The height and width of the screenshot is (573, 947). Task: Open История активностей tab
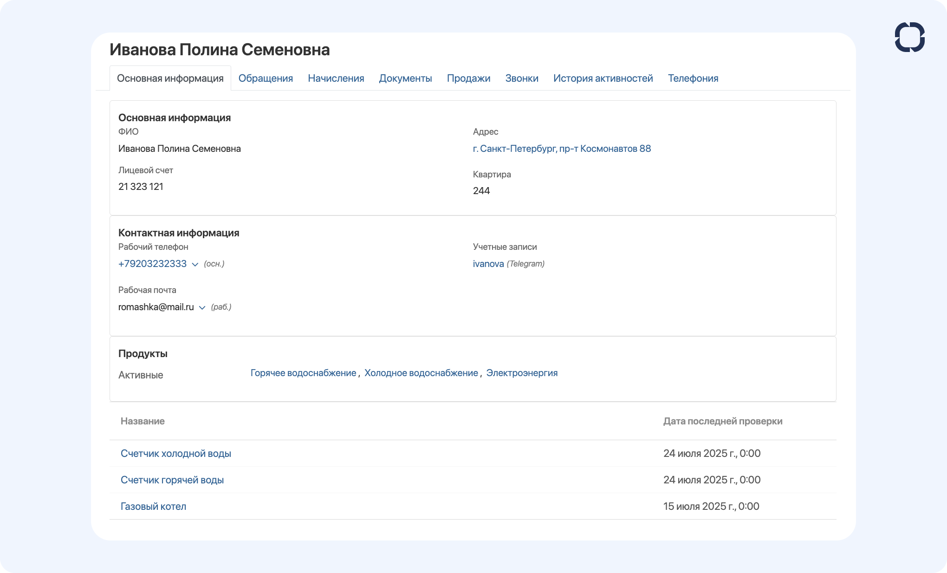pyautogui.click(x=603, y=78)
